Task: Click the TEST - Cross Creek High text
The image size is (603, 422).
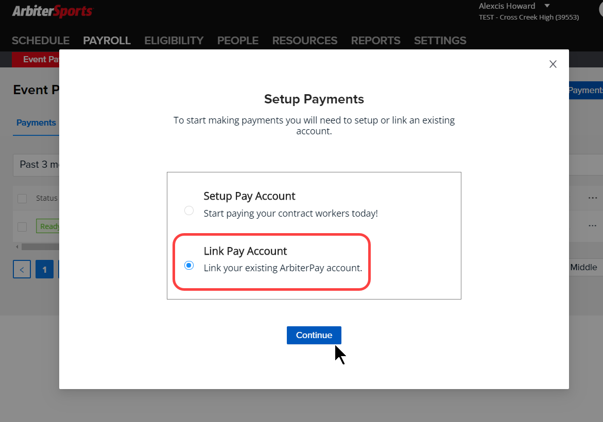Action: pyautogui.click(x=529, y=17)
